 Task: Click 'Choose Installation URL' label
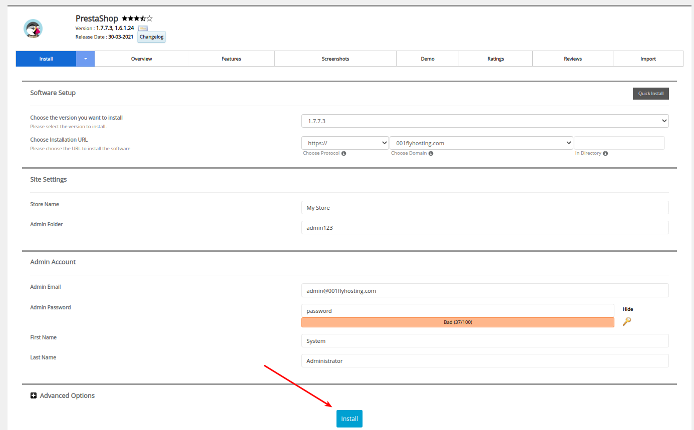pyautogui.click(x=59, y=140)
